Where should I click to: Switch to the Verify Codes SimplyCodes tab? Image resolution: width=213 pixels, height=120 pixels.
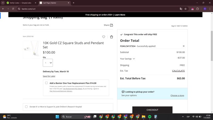20,3
